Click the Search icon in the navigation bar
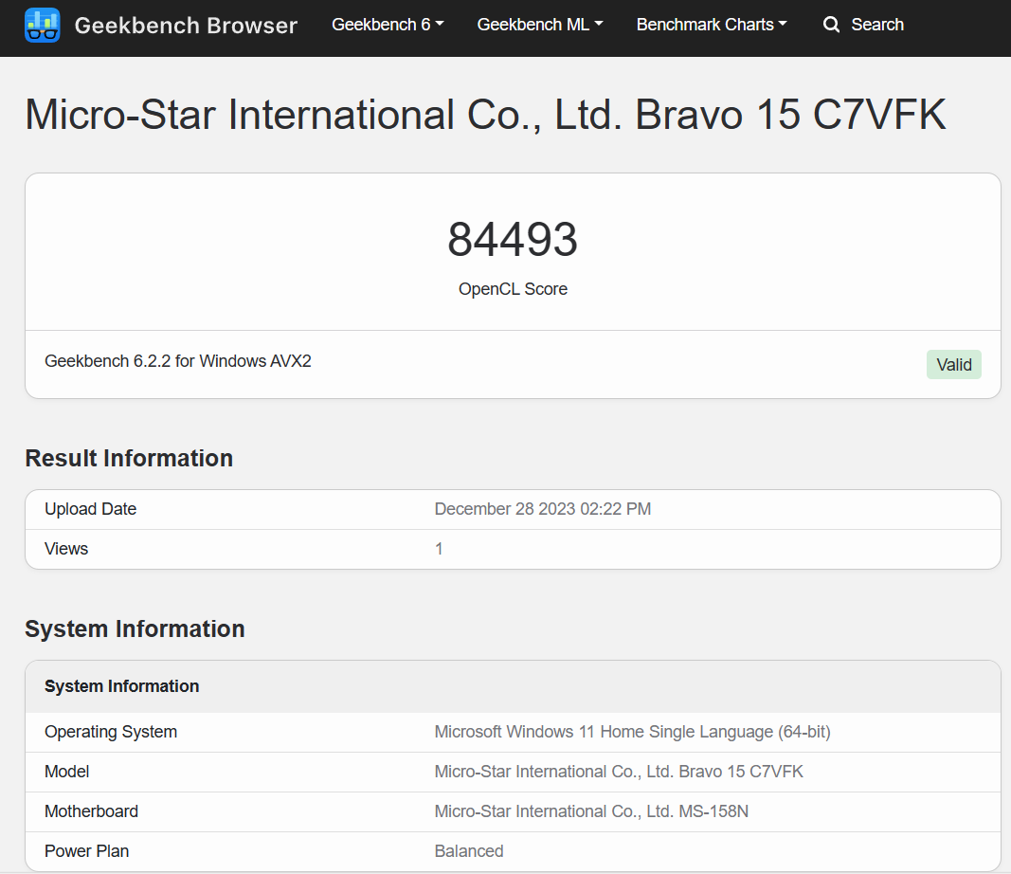 coord(831,25)
